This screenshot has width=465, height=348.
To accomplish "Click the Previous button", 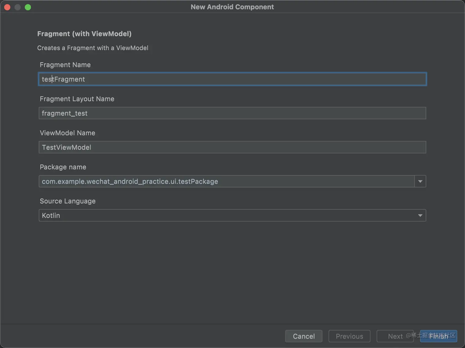I will [x=349, y=336].
